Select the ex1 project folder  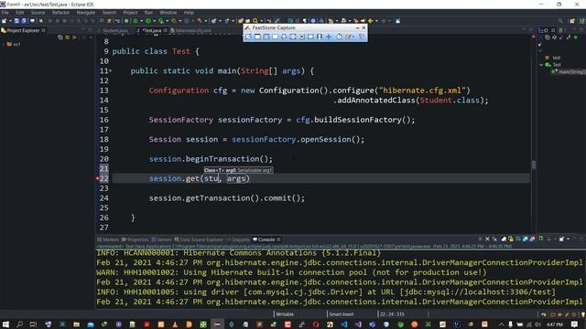(14, 44)
